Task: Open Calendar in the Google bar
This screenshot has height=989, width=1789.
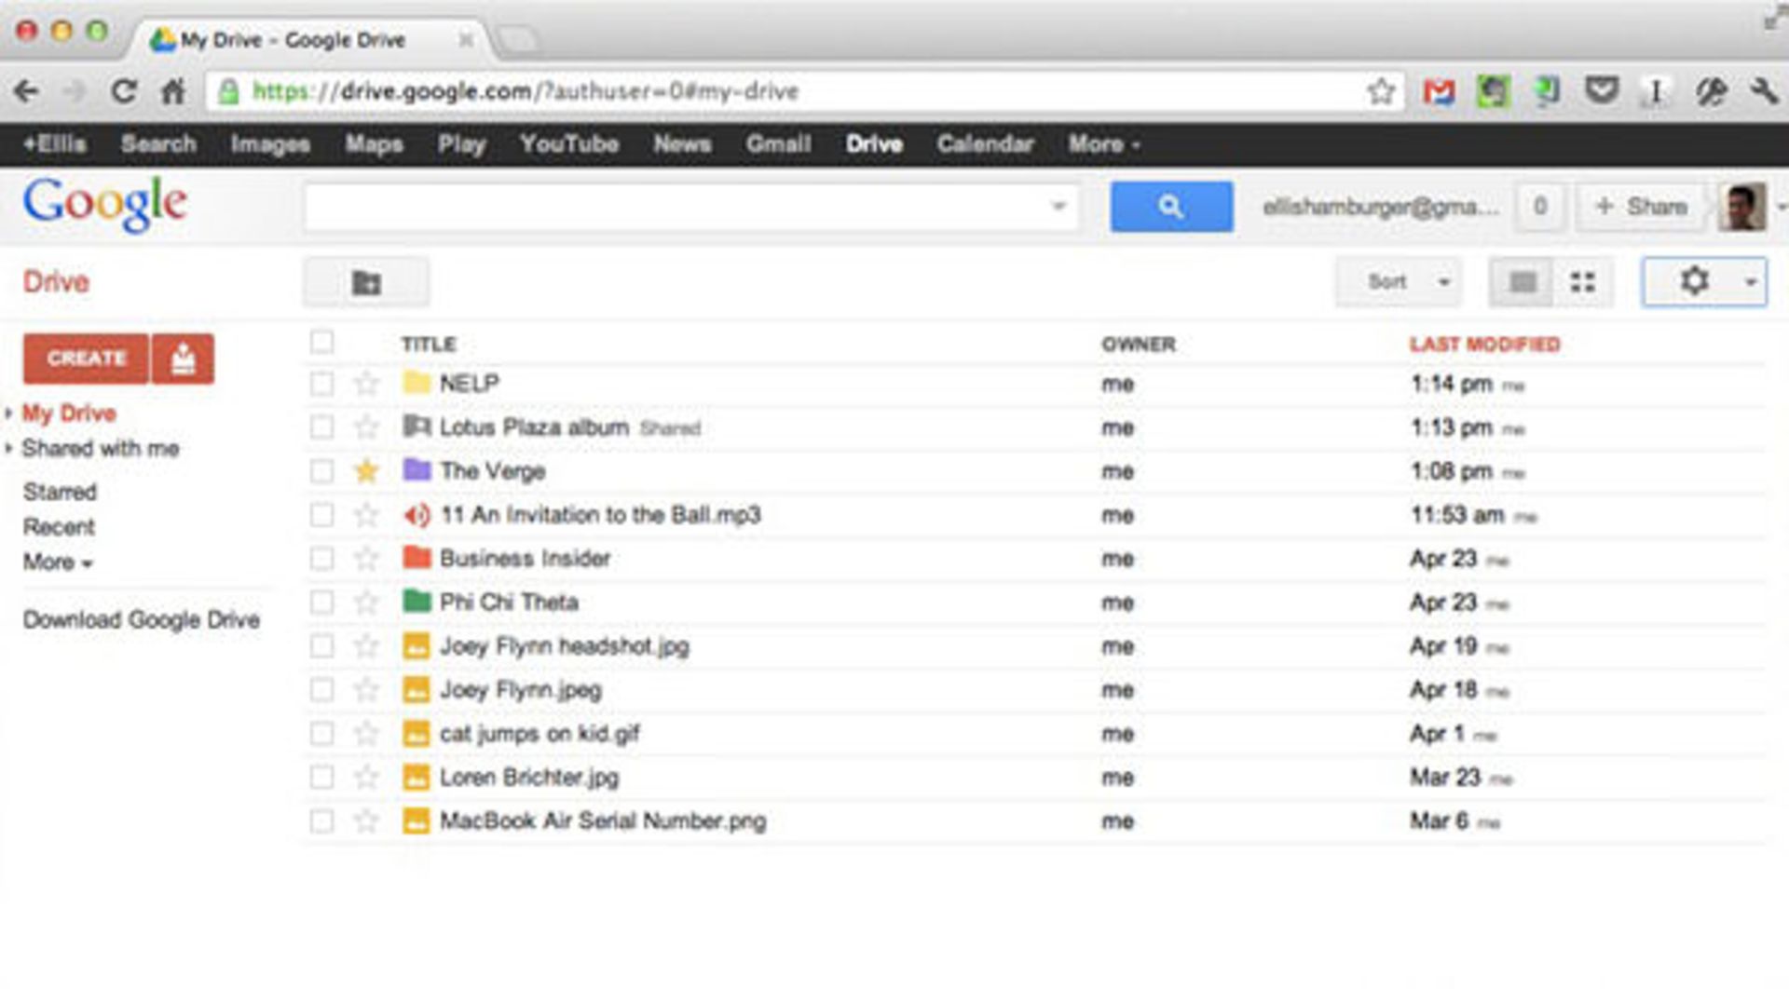Action: (x=985, y=144)
